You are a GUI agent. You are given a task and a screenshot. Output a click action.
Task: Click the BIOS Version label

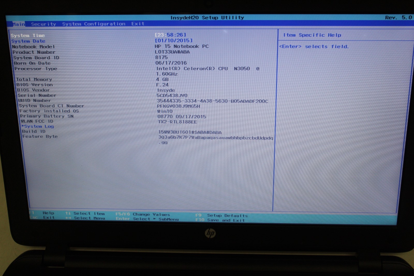(34, 85)
